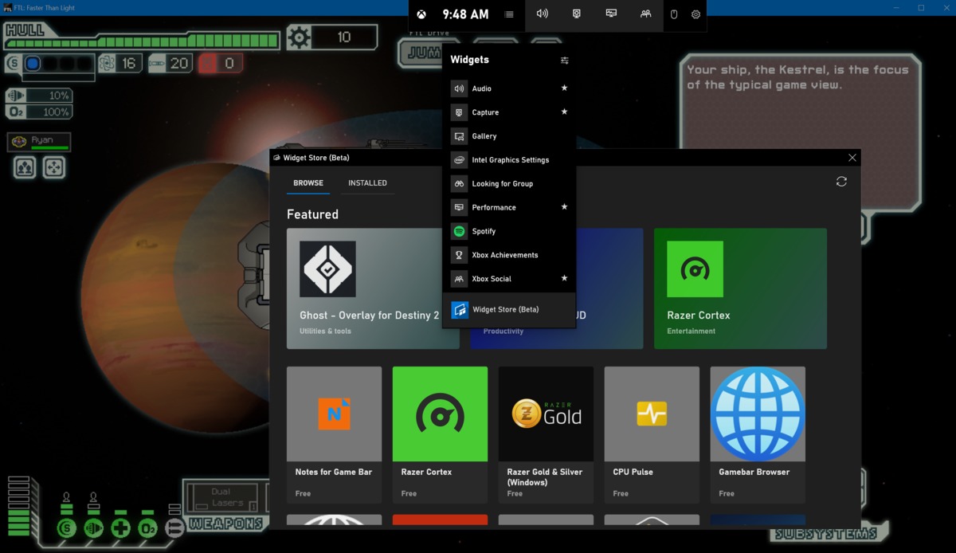Select Gallery in the Widgets menu
This screenshot has height=553, width=956.
(509, 136)
